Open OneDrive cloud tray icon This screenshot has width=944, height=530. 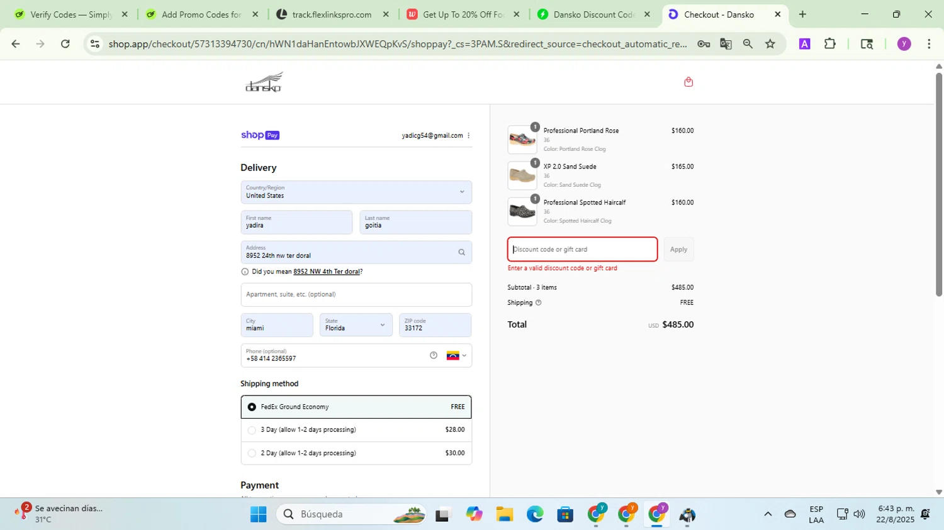coord(790,514)
